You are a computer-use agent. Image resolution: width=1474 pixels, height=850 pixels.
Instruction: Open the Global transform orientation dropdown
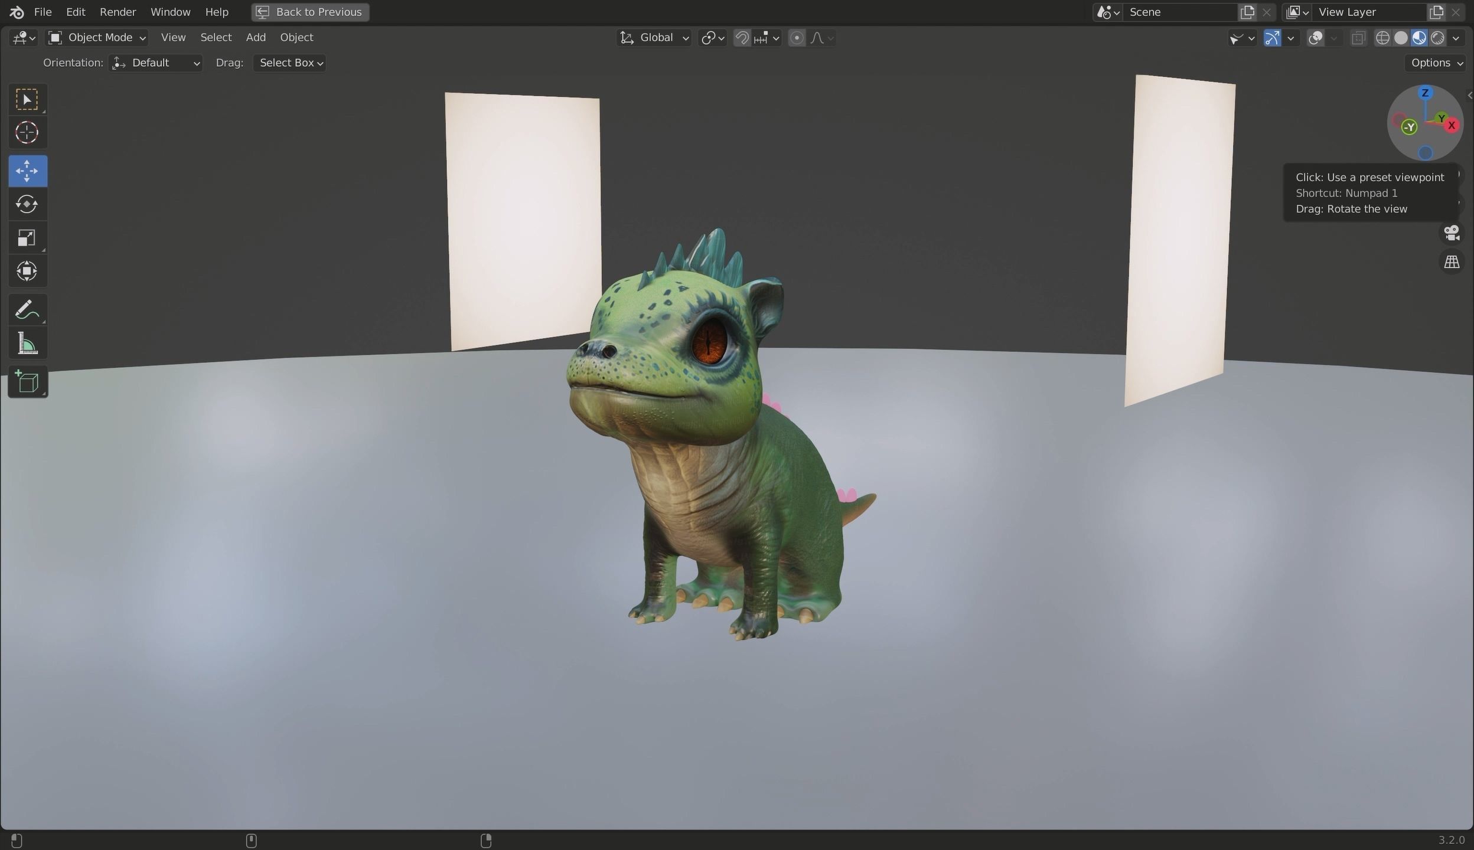click(654, 38)
